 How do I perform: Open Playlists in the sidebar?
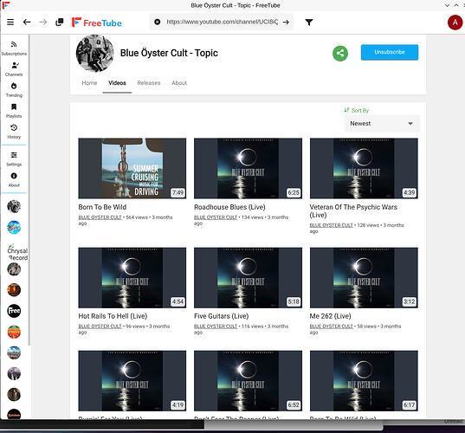[14, 111]
